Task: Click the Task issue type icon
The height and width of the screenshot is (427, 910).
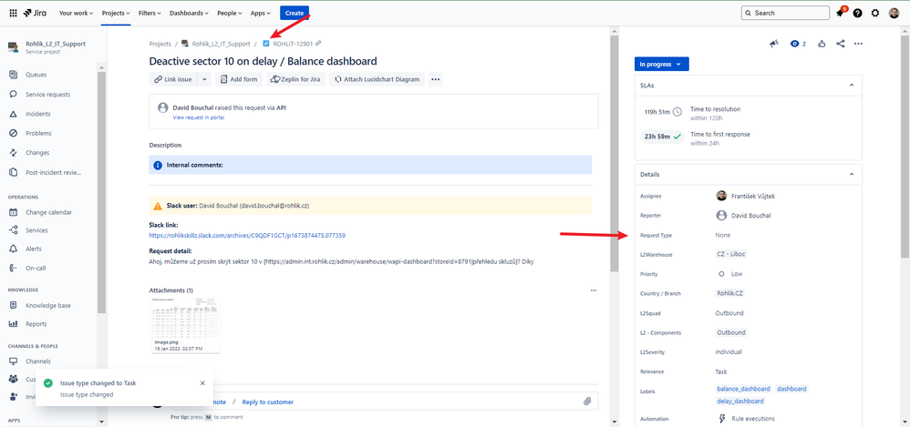Action: [x=266, y=44]
